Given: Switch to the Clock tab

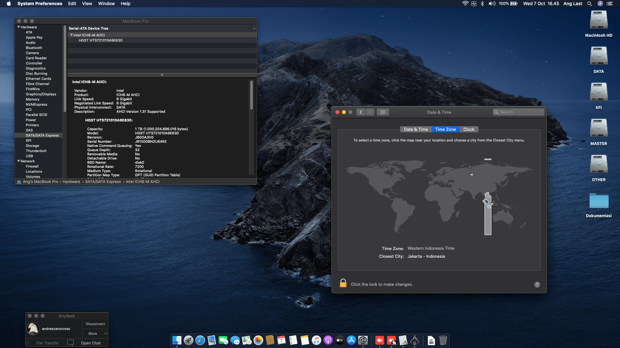Looking at the screenshot, I should point(469,129).
